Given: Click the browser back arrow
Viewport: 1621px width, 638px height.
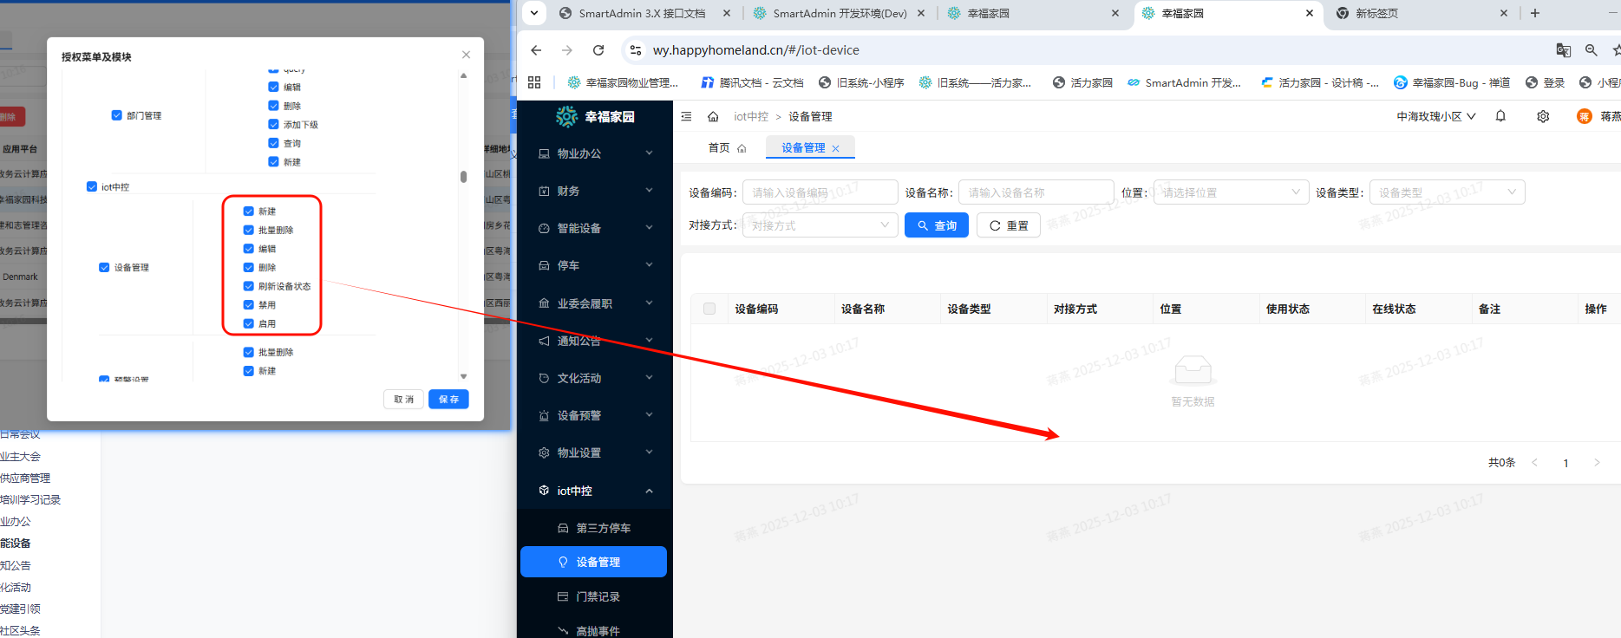Looking at the screenshot, I should click(536, 50).
